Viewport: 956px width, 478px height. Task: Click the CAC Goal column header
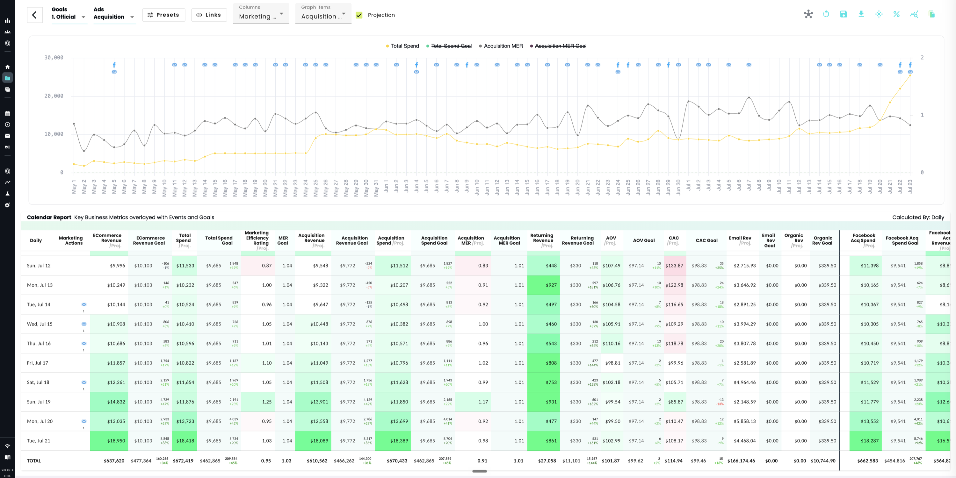click(x=706, y=241)
